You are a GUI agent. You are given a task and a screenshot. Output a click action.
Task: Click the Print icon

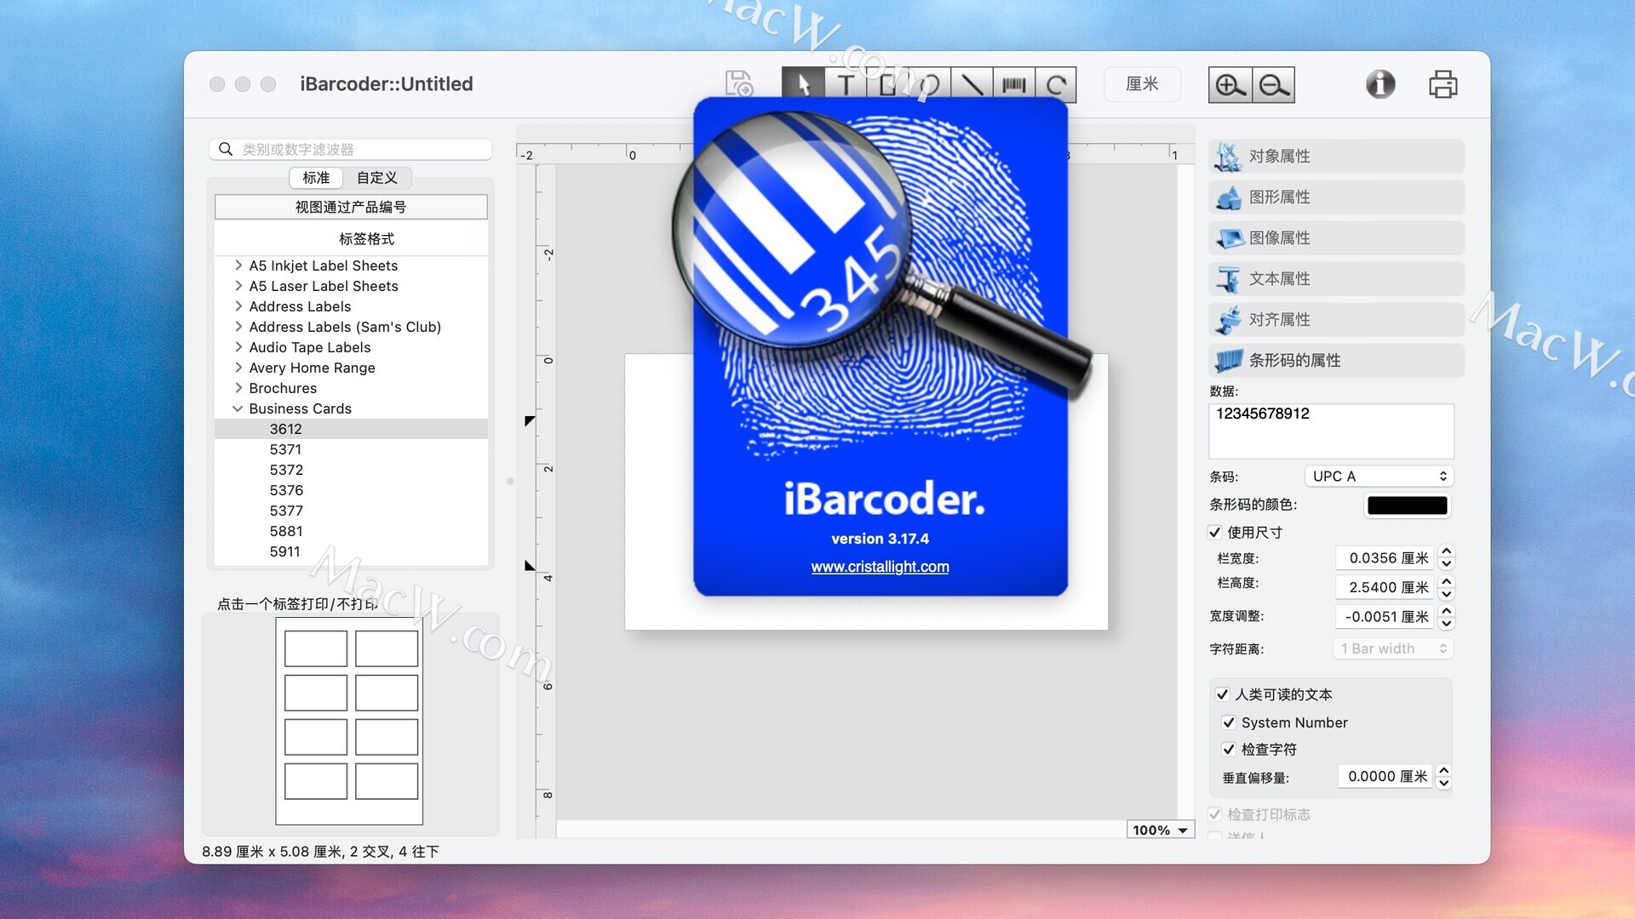coord(1443,84)
